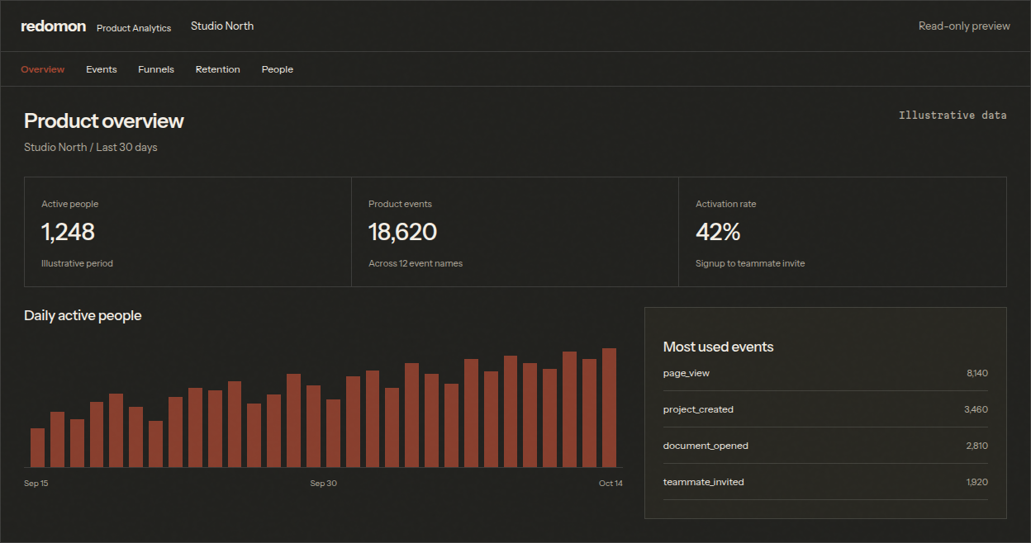Viewport: 1031px width, 543px height.
Task: Switch to the People tab
Action: [278, 69]
